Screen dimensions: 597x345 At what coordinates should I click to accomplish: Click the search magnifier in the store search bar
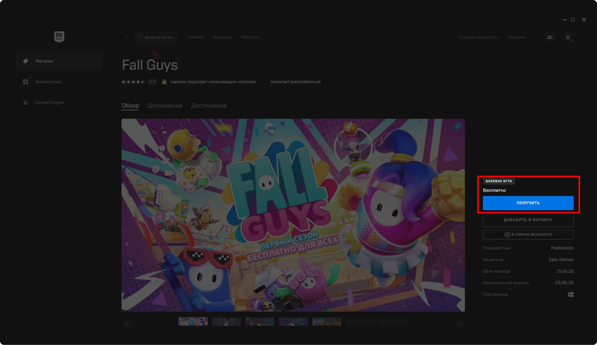pyautogui.click(x=139, y=37)
